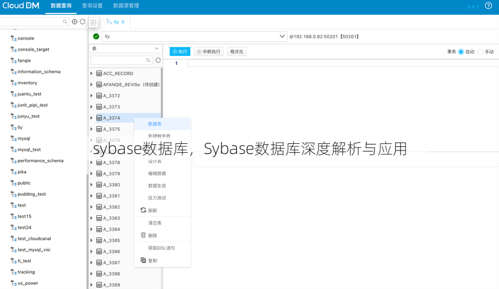The height and width of the screenshot is (289, 499).
Task: Click the table list vertical scrollbar
Action: click(162, 92)
